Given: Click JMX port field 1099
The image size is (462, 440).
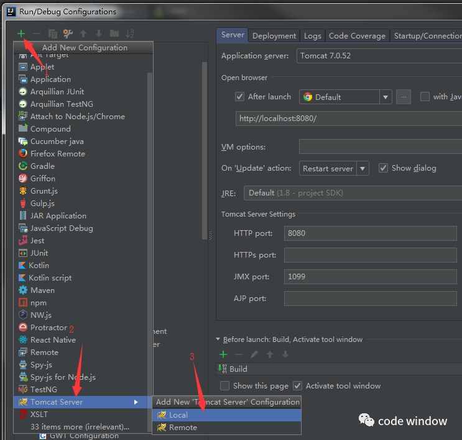Looking at the screenshot, I should (371, 277).
